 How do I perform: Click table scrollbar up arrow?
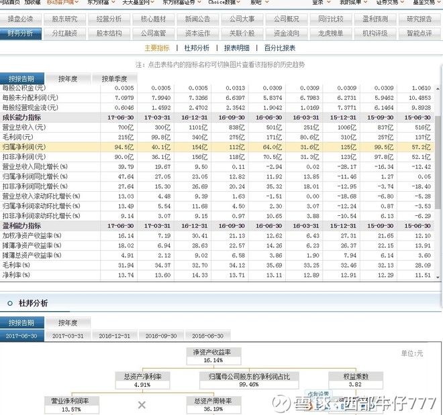tap(438, 88)
